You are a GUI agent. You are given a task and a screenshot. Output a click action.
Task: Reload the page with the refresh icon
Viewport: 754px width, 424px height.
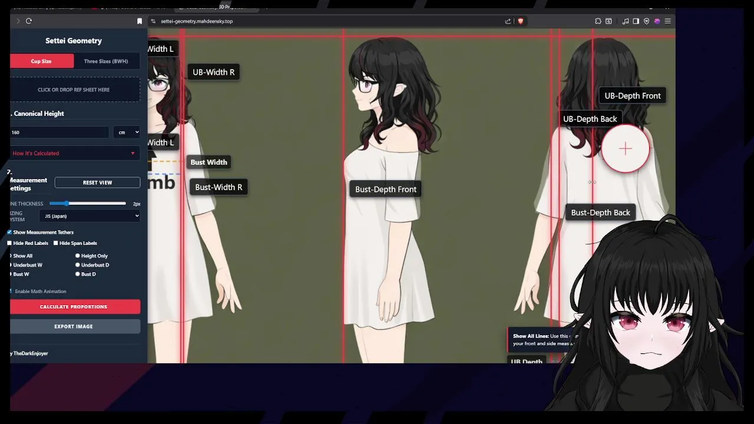(28, 21)
